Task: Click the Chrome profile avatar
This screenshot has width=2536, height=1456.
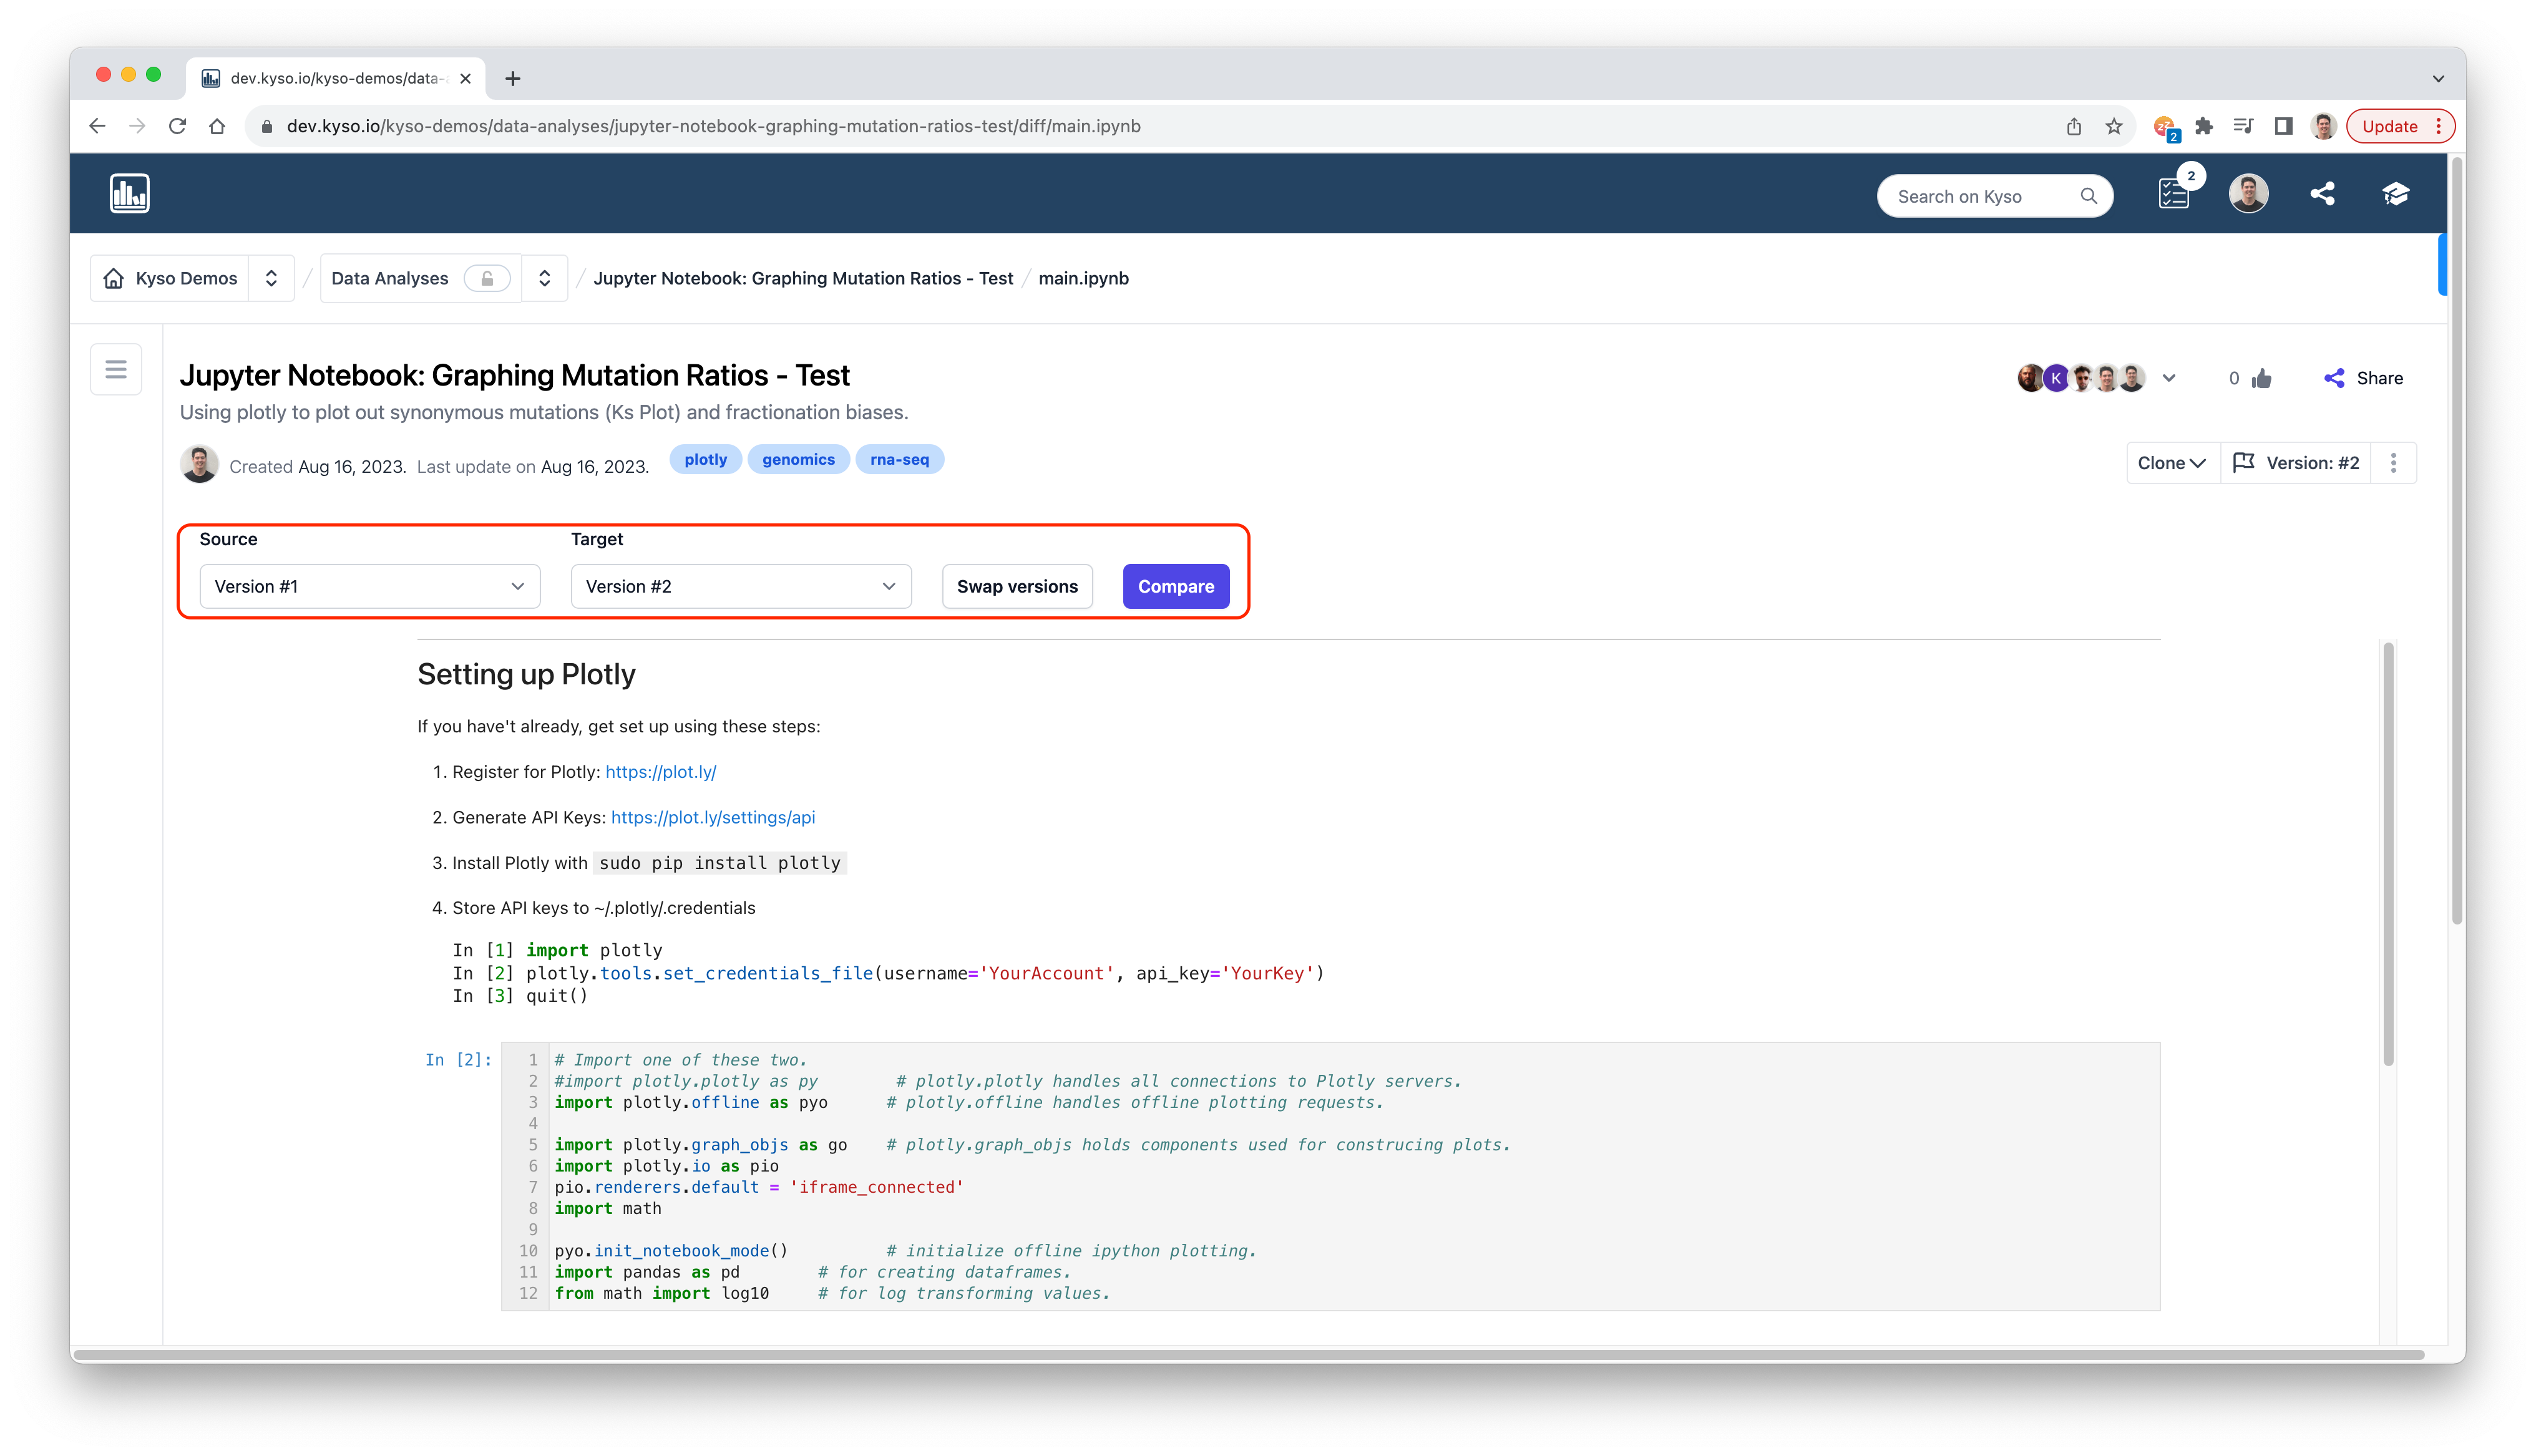Action: click(x=2323, y=126)
